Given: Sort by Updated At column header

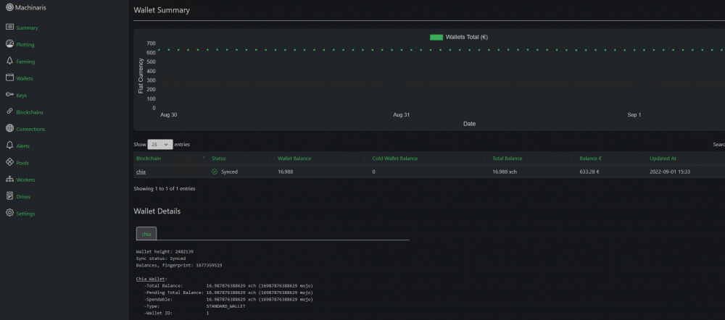Looking at the screenshot, I should [663, 159].
